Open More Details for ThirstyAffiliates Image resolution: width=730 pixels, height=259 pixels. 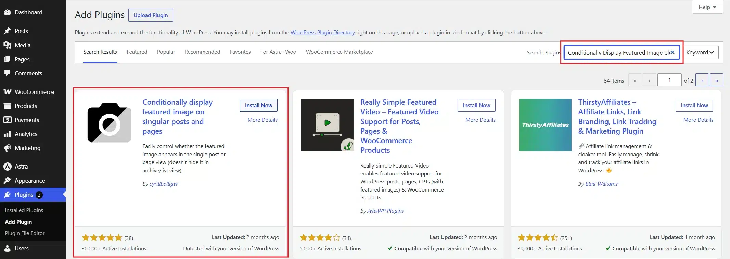(699, 120)
